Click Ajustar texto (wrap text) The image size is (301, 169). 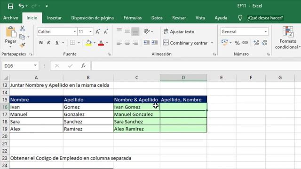click(179, 31)
